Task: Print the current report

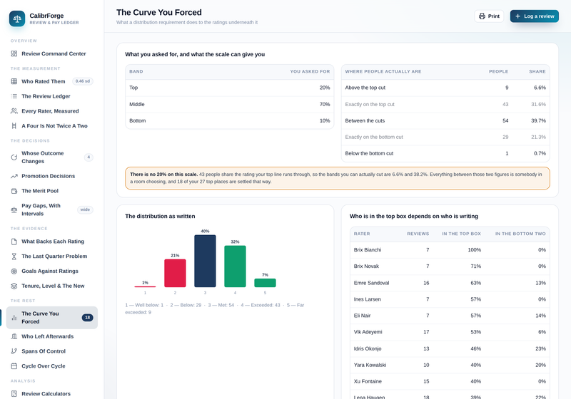Action: click(489, 16)
